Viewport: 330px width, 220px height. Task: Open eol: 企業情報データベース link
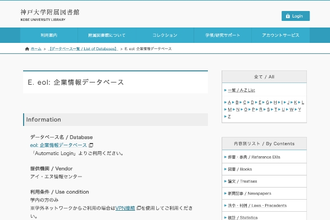tap(58, 145)
